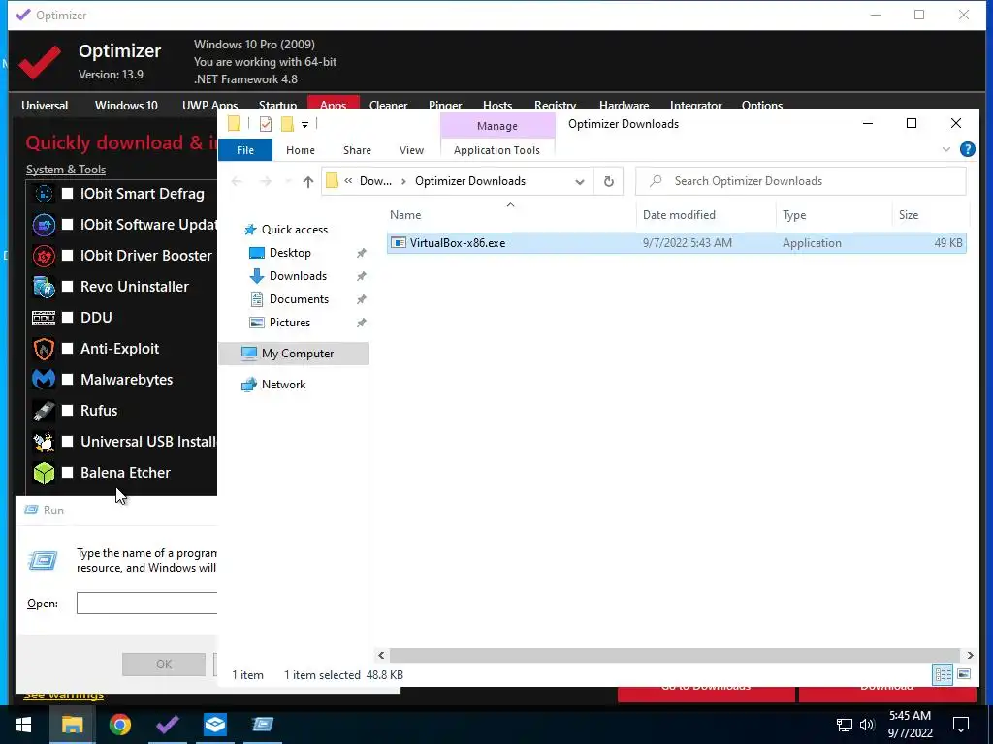Click the Anti-Exploit shield icon
993x744 pixels.
[44, 349]
